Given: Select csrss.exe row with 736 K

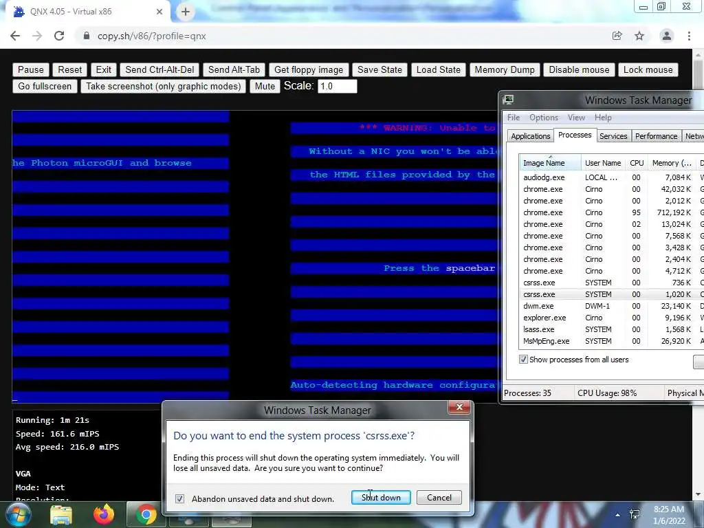Looking at the screenshot, I should 611,283.
